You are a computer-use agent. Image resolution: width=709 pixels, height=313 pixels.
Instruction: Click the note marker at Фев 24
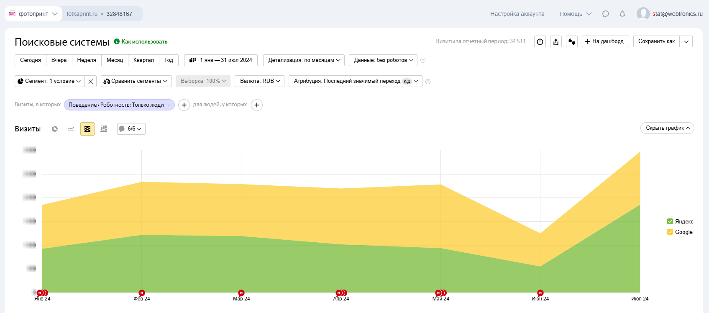tap(142, 293)
